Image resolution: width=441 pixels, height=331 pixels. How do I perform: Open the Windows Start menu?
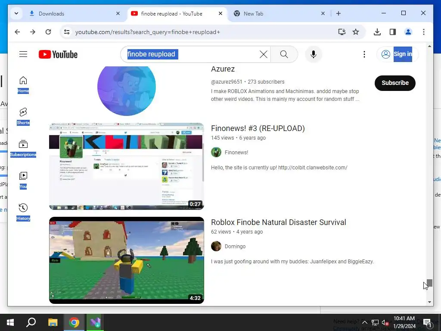point(10,322)
